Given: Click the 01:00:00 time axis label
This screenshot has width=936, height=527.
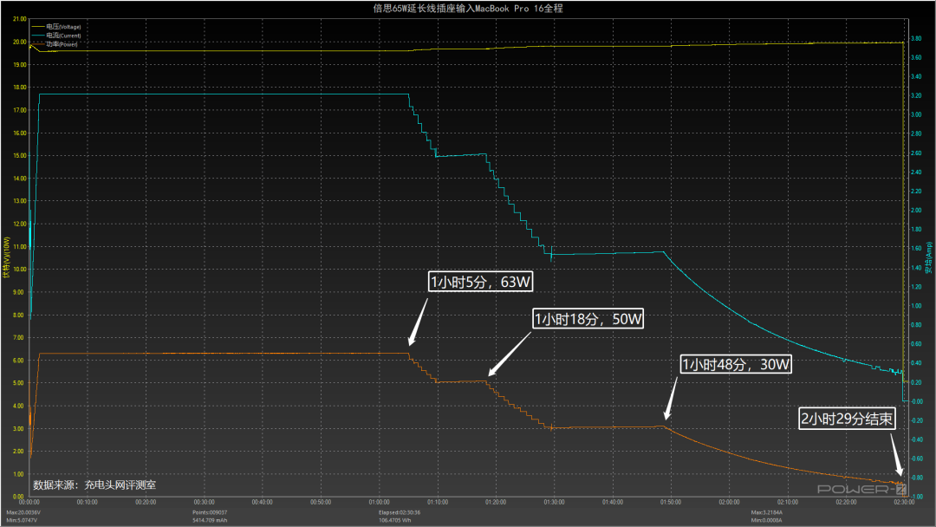Looking at the screenshot, I should pos(379,502).
